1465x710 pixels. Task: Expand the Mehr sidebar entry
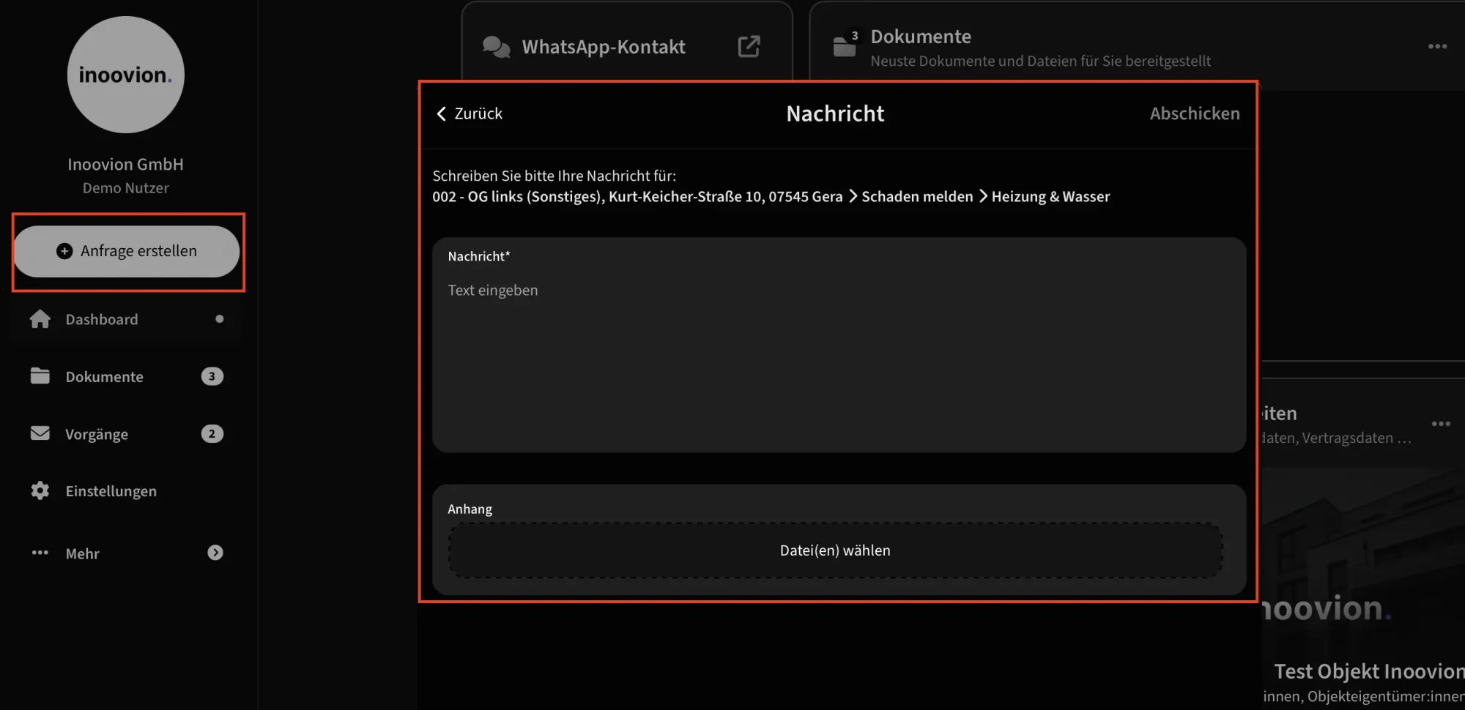tap(127, 553)
